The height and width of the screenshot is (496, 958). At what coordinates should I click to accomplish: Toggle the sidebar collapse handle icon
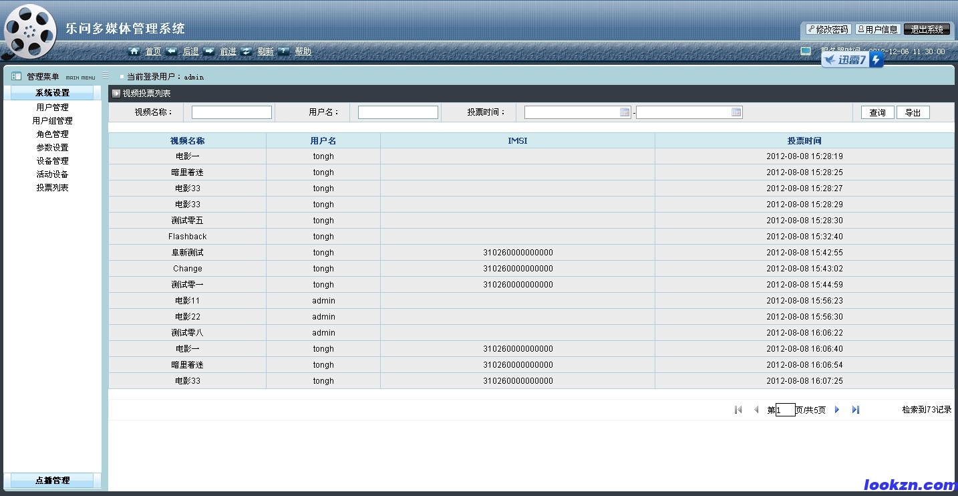click(105, 76)
